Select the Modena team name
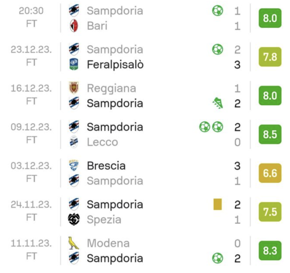Image resolution: width=290 pixels, height=273 pixels. (x=108, y=243)
